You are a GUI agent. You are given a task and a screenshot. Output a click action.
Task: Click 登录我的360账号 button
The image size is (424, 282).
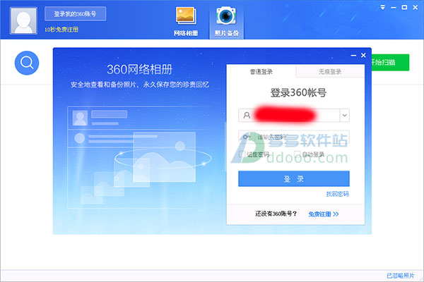pyautogui.click(x=75, y=14)
